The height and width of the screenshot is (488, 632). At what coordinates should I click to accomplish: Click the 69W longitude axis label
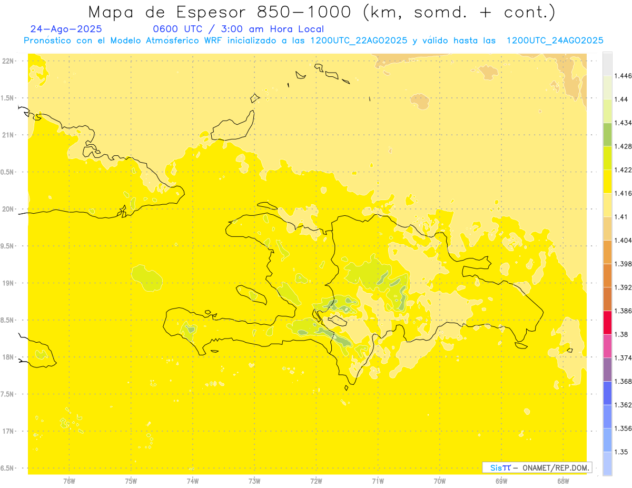point(501,481)
